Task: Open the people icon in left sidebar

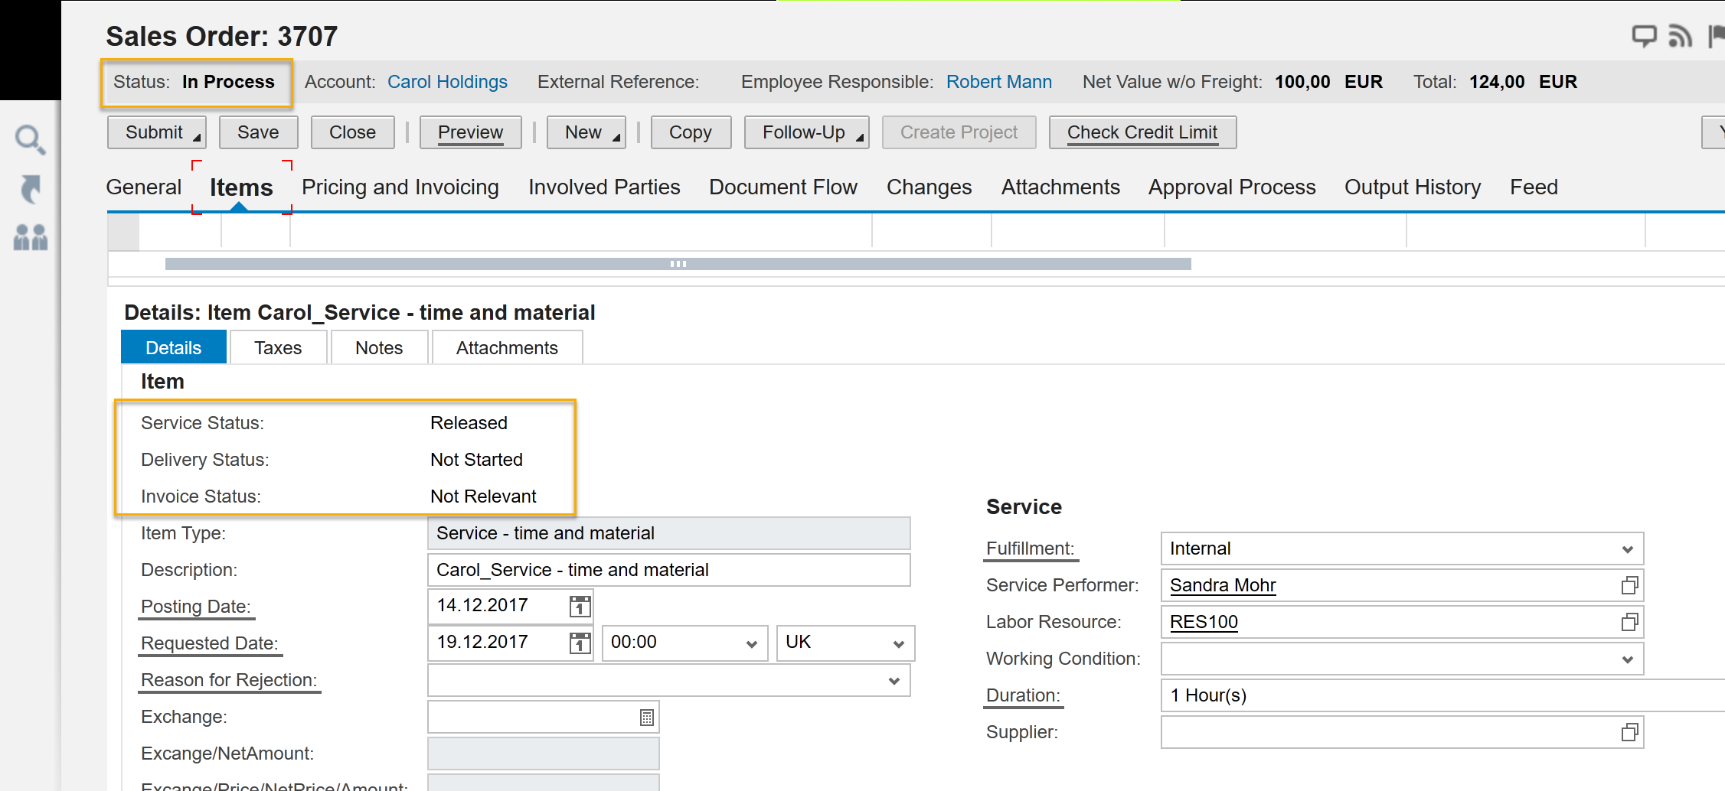Action: [30, 237]
